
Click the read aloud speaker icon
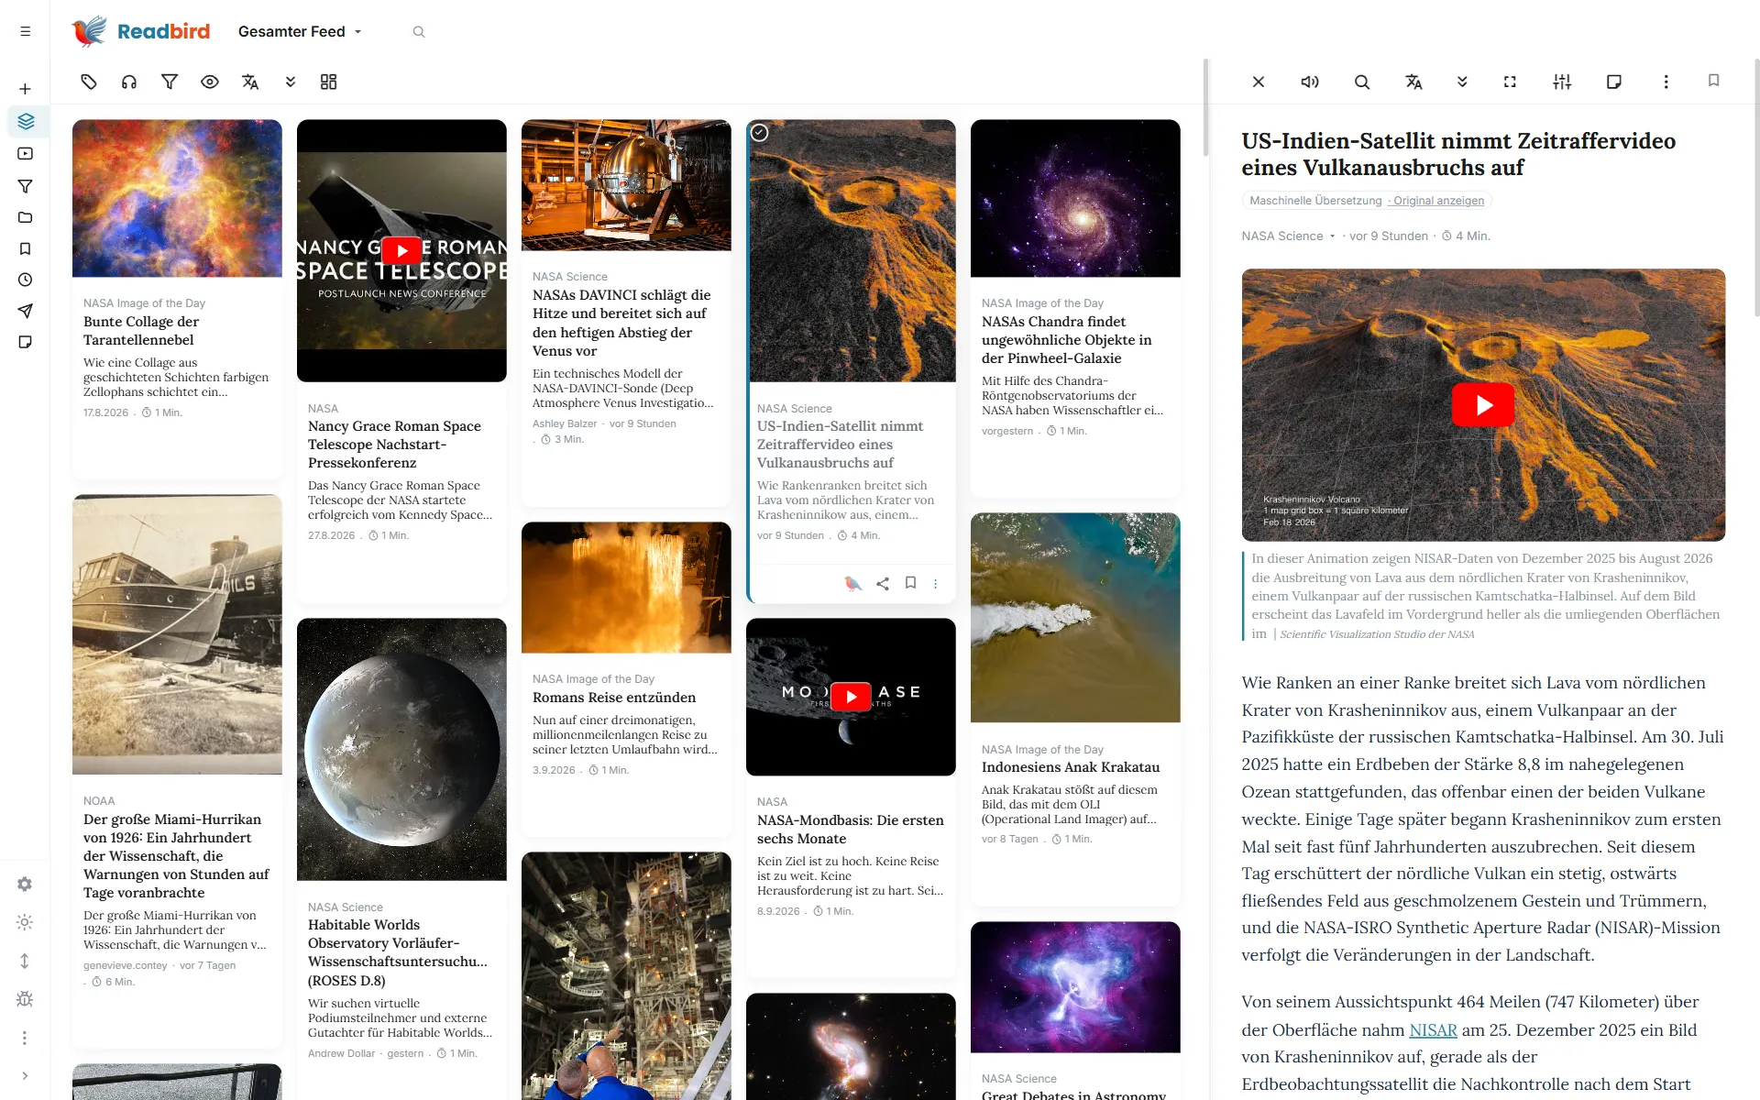click(1310, 82)
